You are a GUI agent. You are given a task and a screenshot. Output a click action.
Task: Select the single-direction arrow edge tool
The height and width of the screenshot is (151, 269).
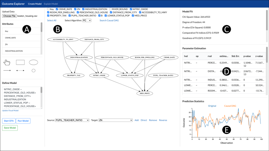(x=7, y=70)
